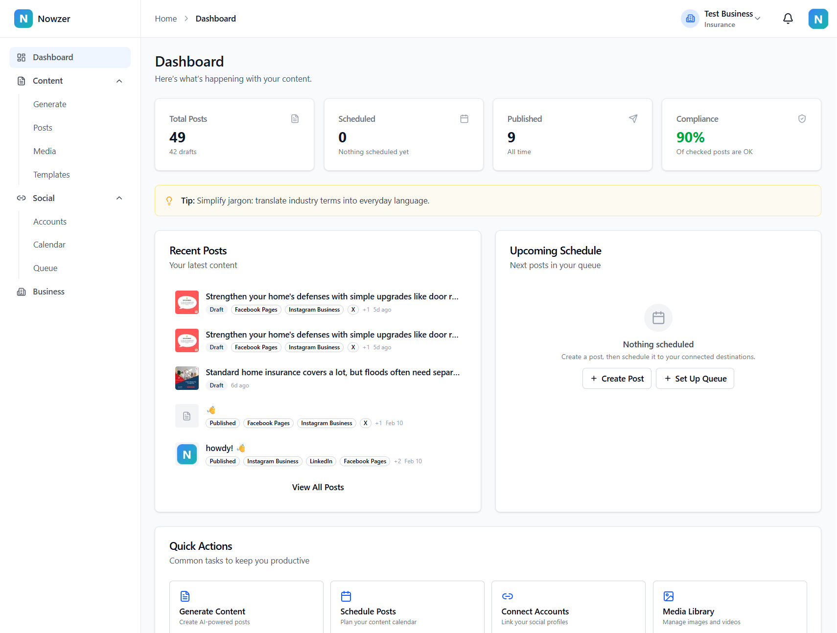This screenshot has height=633, width=837.
Task: Click the Set Up Queue button
Action: (x=695, y=379)
